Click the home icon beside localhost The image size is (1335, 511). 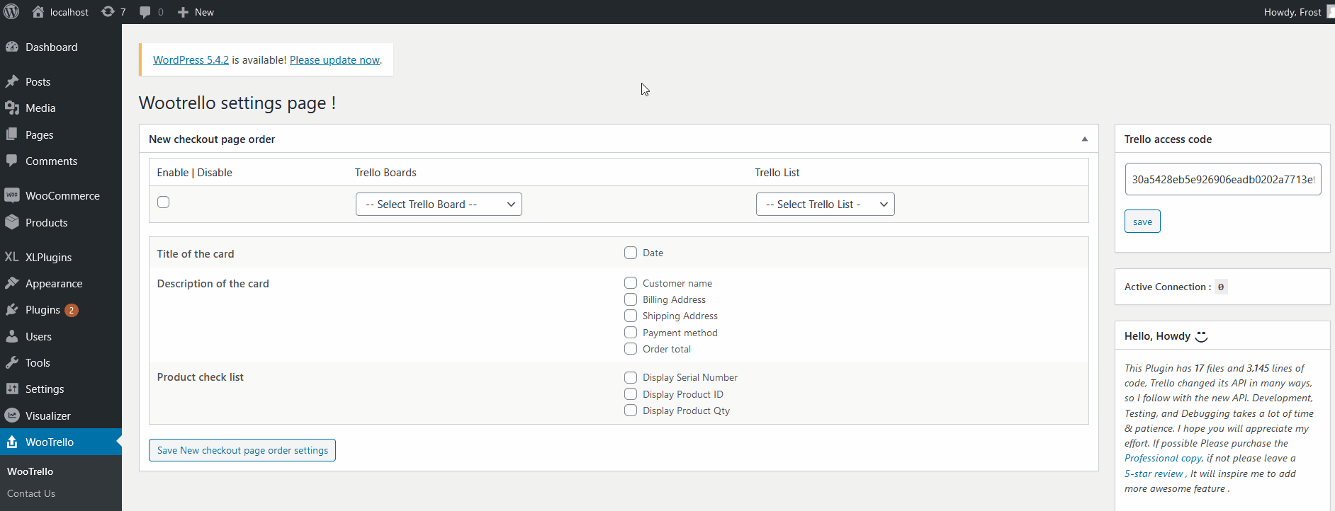(38, 11)
